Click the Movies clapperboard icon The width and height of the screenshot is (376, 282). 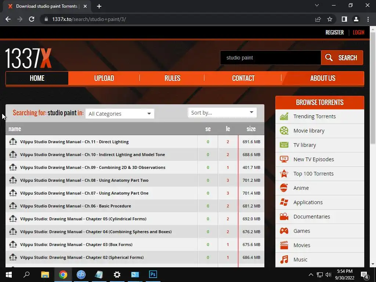pos(284,245)
